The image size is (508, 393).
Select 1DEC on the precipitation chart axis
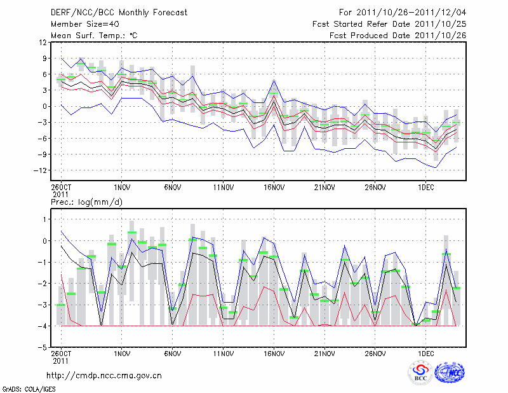click(426, 353)
